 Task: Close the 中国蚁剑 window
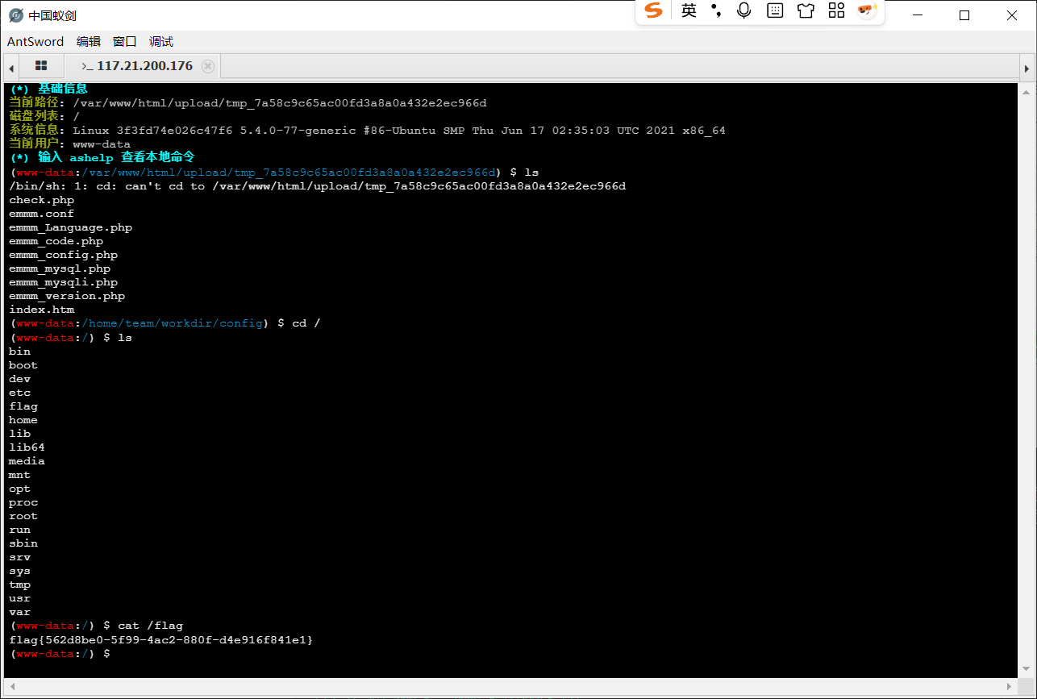(1012, 15)
